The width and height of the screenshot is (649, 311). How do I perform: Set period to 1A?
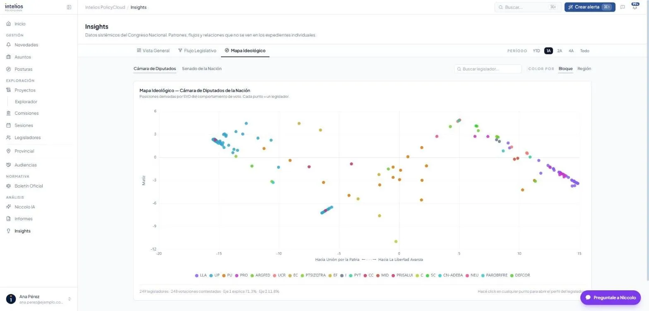[x=548, y=51]
